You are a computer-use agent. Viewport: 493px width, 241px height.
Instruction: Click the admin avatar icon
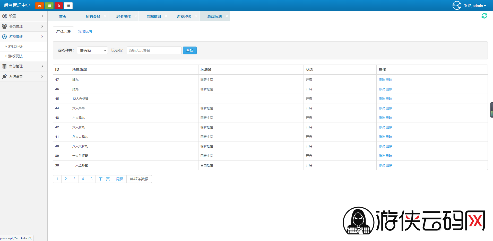tap(457, 5)
